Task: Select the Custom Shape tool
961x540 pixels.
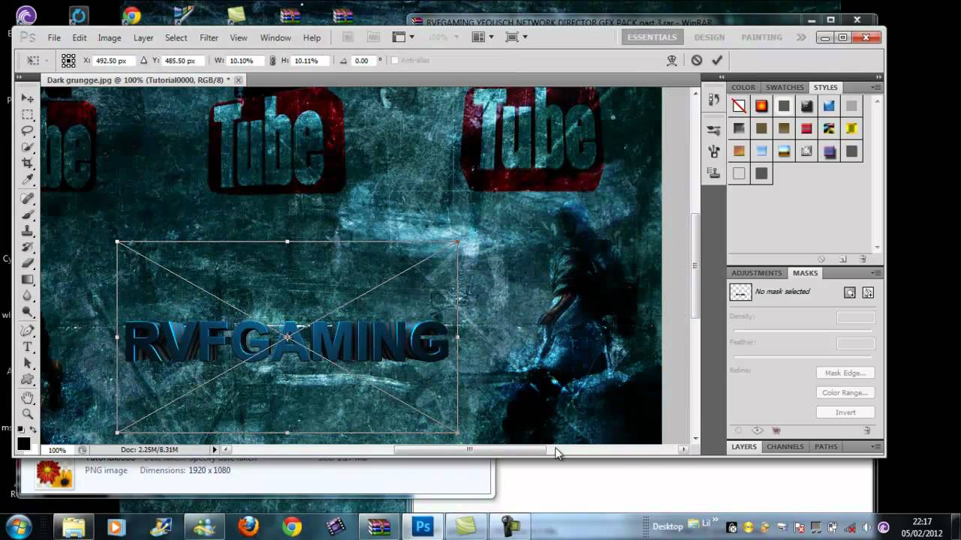Action: pyautogui.click(x=28, y=379)
